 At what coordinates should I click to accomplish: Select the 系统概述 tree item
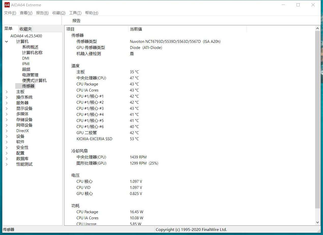[x=30, y=47]
